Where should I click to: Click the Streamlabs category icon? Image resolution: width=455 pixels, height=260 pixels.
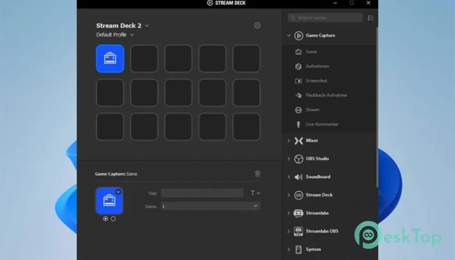coord(298,213)
